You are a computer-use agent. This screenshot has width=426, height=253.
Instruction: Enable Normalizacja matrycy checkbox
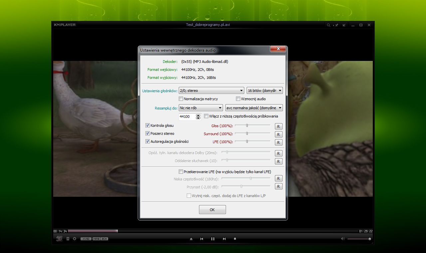point(181,99)
